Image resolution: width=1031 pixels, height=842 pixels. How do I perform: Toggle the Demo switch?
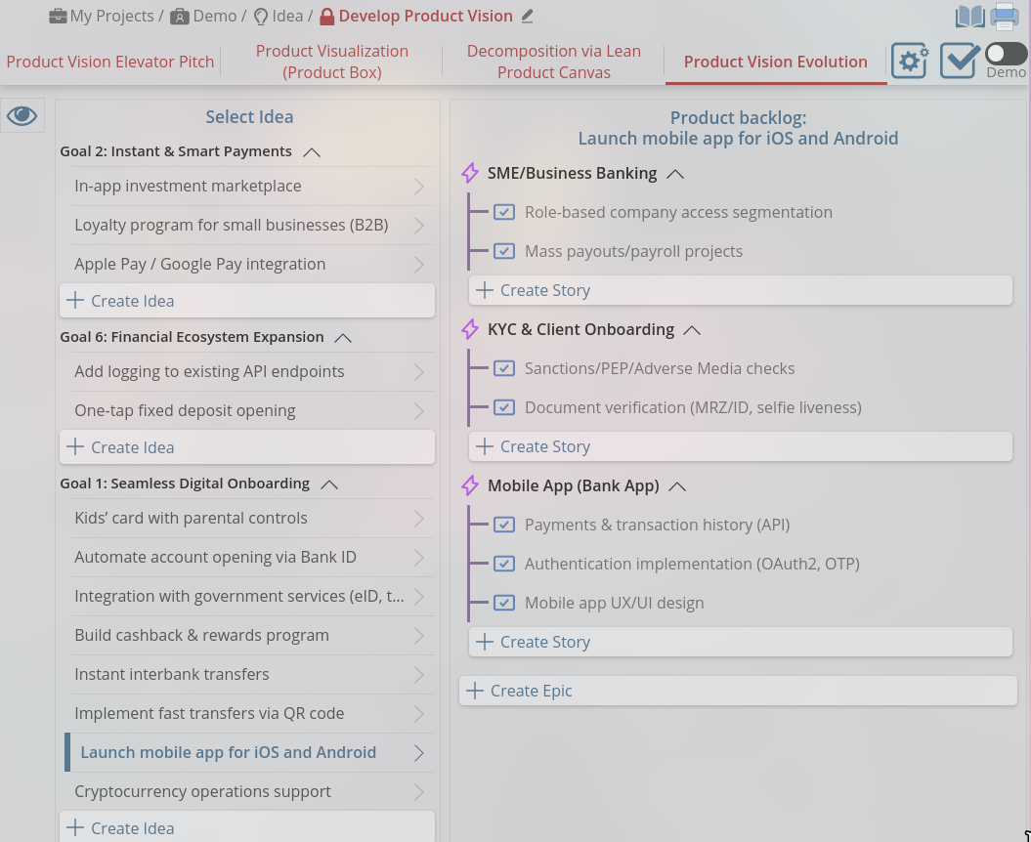pos(1006,54)
